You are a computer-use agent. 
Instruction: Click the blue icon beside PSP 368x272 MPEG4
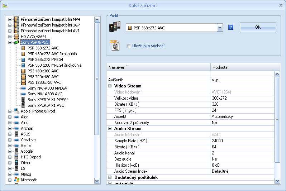point(23,59)
